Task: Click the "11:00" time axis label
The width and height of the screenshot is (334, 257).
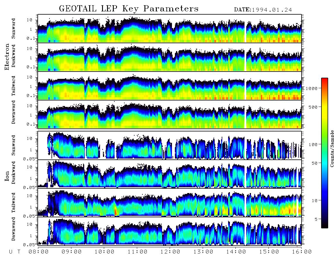Action: pos(137,252)
